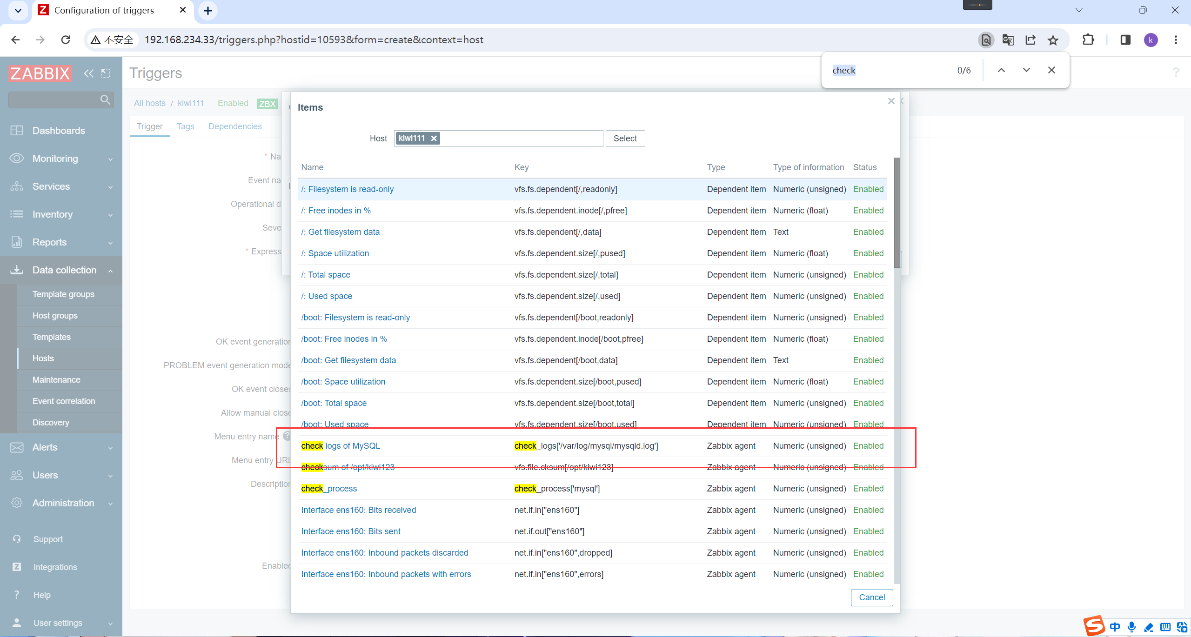Open All hosts breadcrumb link
The image size is (1191, 637).
click(x=150, y=103)
